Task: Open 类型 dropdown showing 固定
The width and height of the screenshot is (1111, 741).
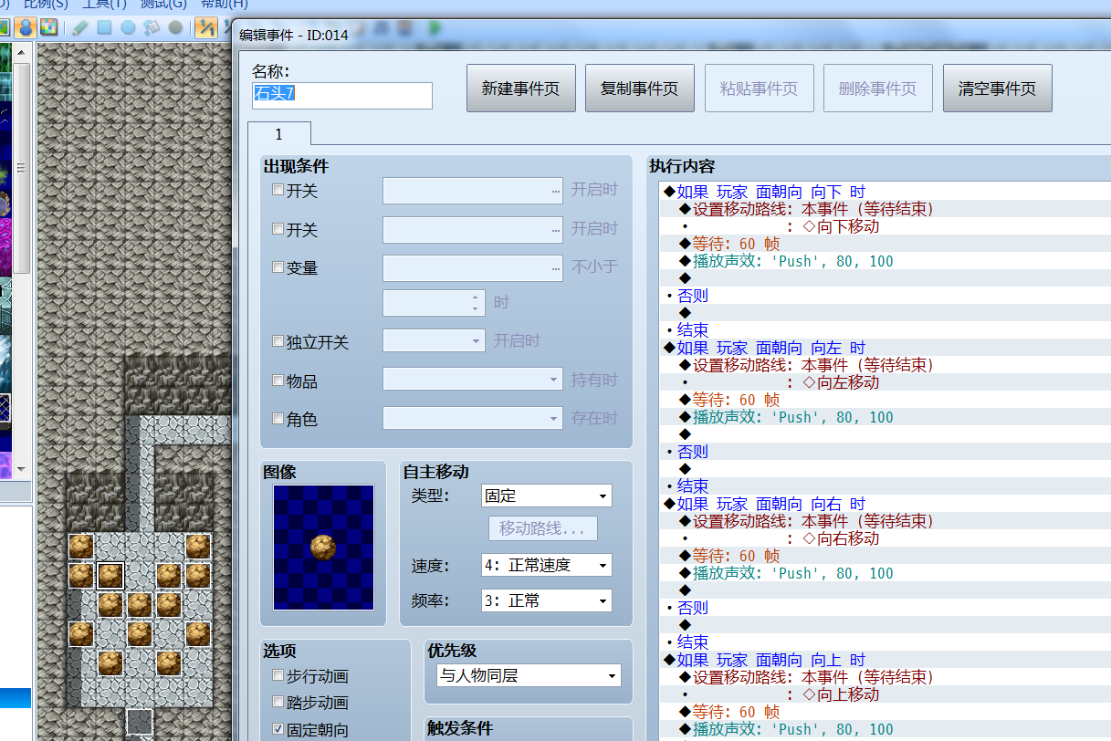Action: coord(546,496)
